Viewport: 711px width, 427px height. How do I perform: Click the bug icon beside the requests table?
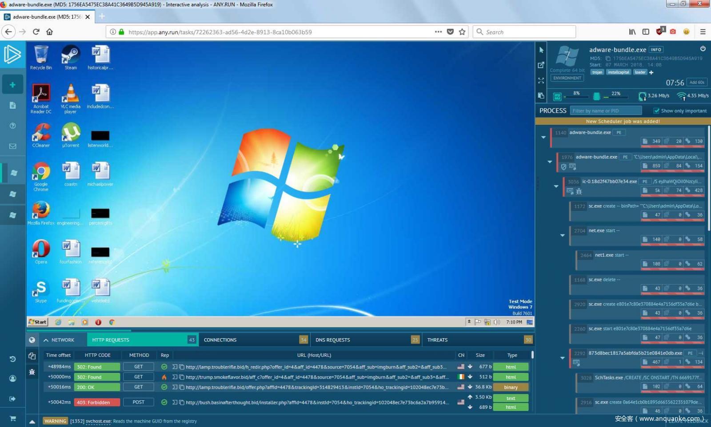coord(32,372)
